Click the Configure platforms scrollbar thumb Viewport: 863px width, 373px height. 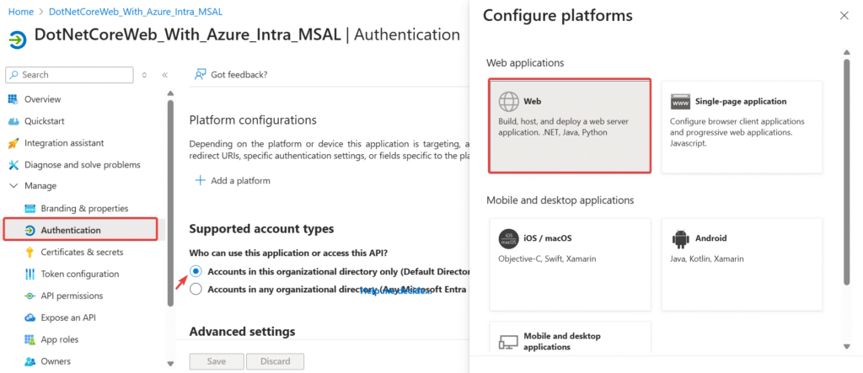(x=846, y=173)
